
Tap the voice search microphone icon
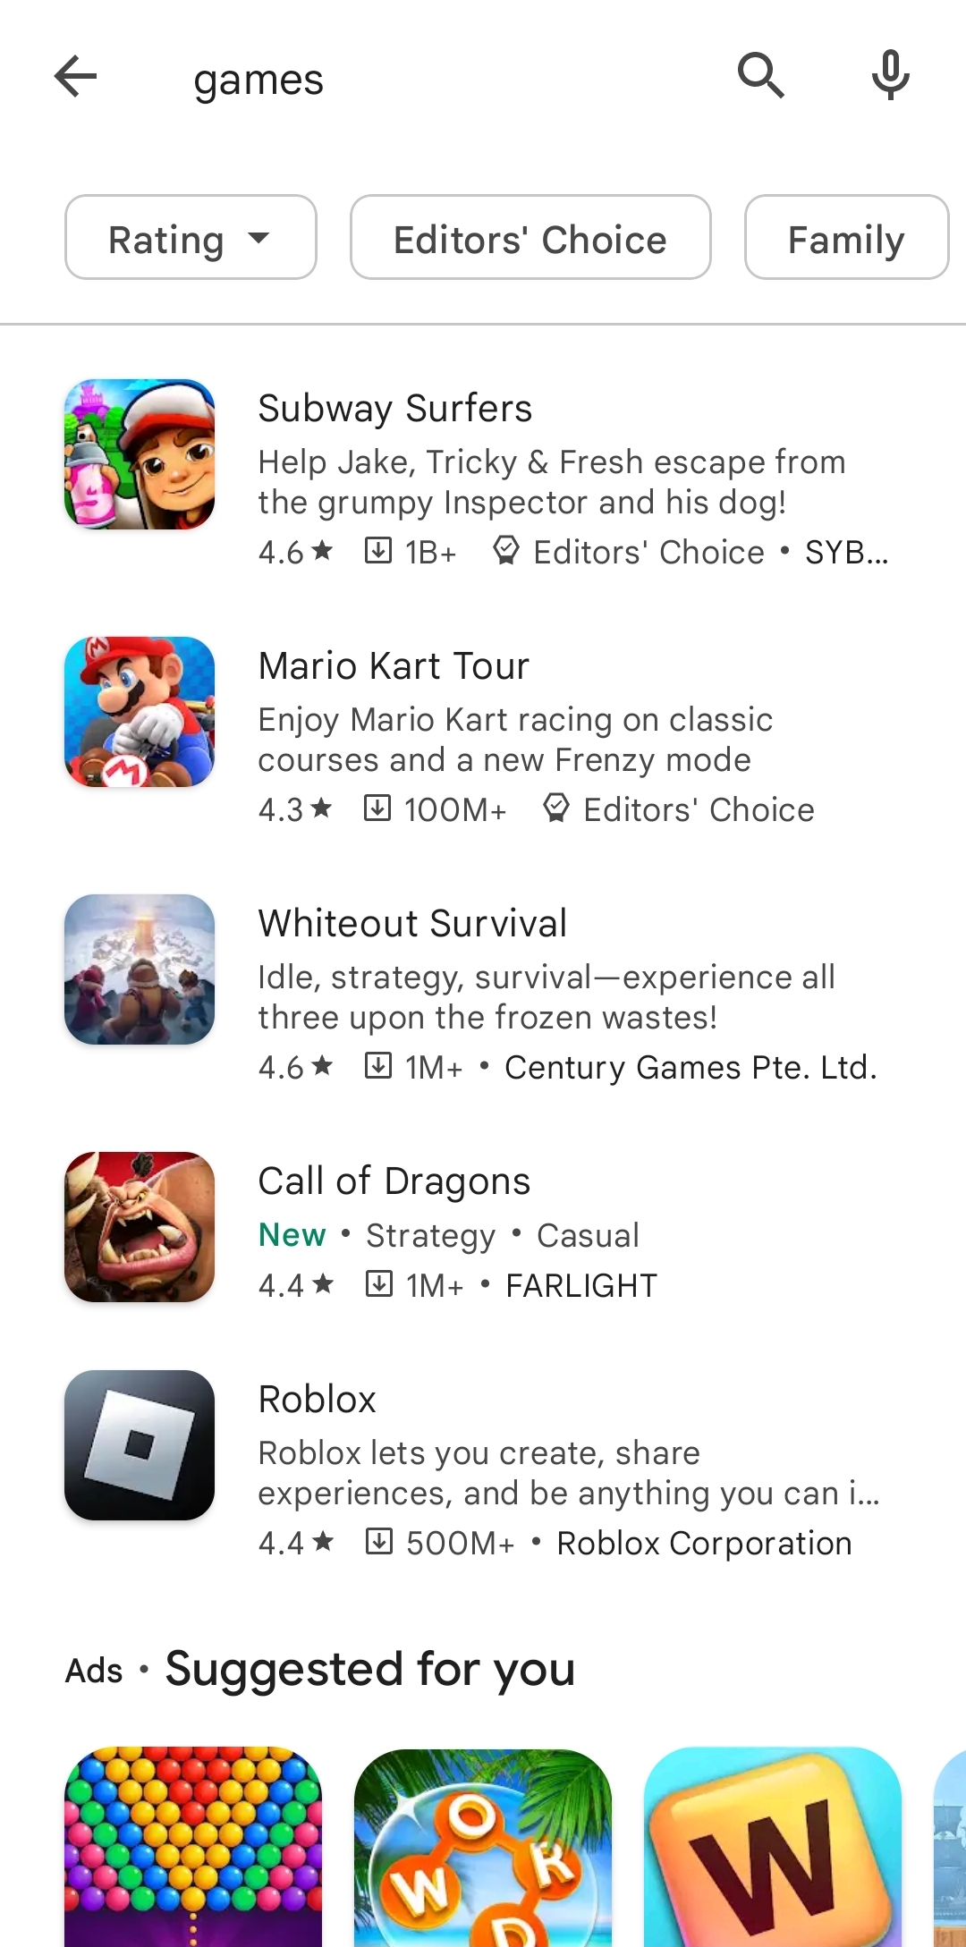click(x=889, y=76)
